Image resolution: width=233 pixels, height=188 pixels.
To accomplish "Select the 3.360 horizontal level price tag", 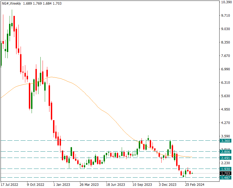I will (226, 141).
